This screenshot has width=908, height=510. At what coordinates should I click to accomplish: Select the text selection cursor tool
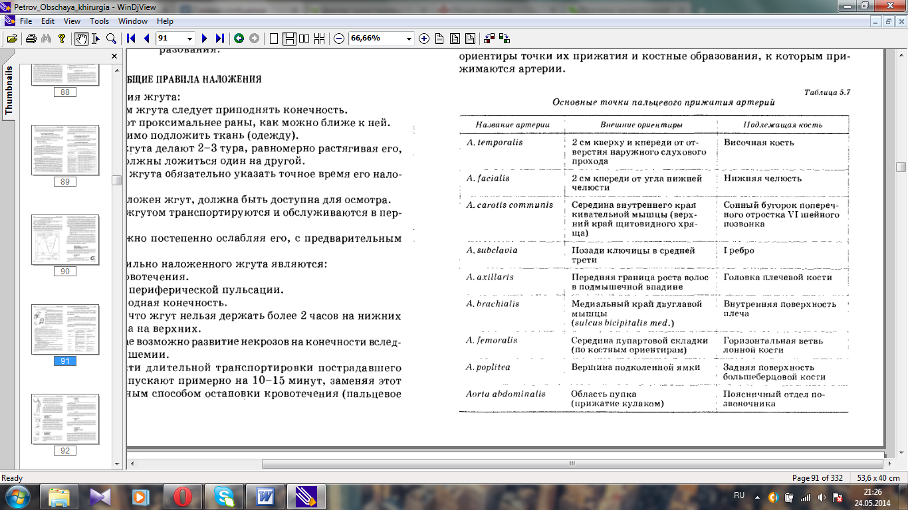click(x=96, y=39)
